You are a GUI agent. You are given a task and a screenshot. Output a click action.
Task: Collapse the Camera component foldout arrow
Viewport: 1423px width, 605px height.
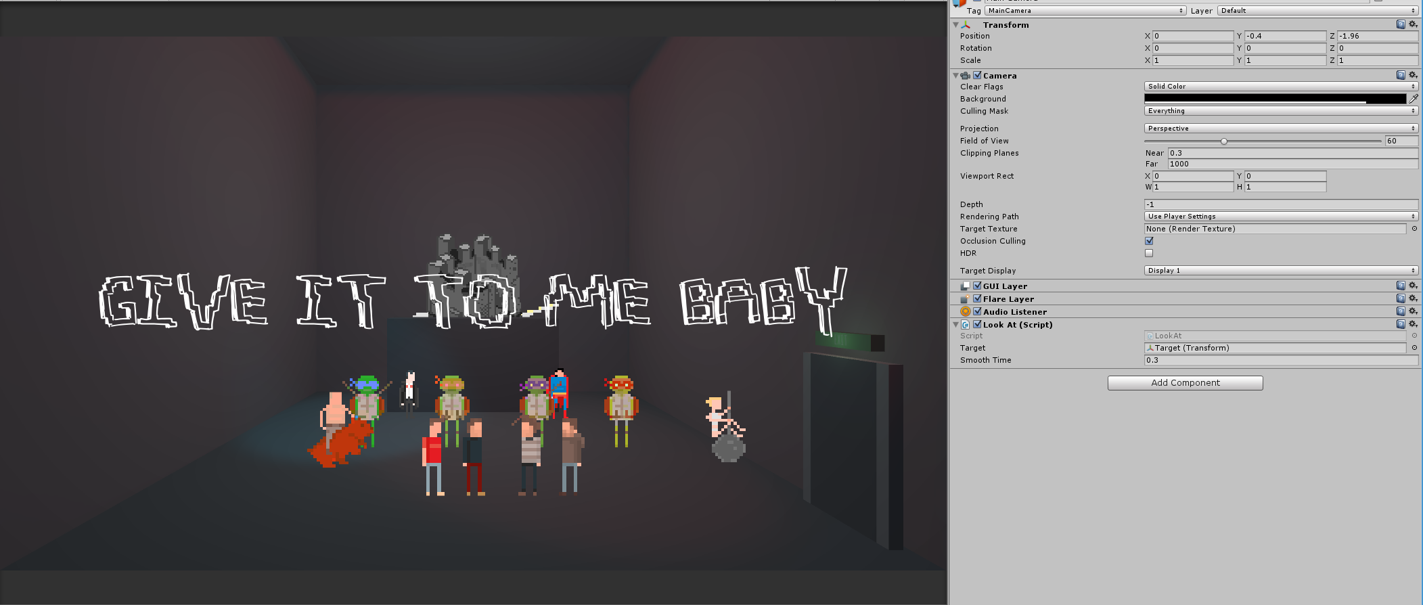click(x=955, y=76)
